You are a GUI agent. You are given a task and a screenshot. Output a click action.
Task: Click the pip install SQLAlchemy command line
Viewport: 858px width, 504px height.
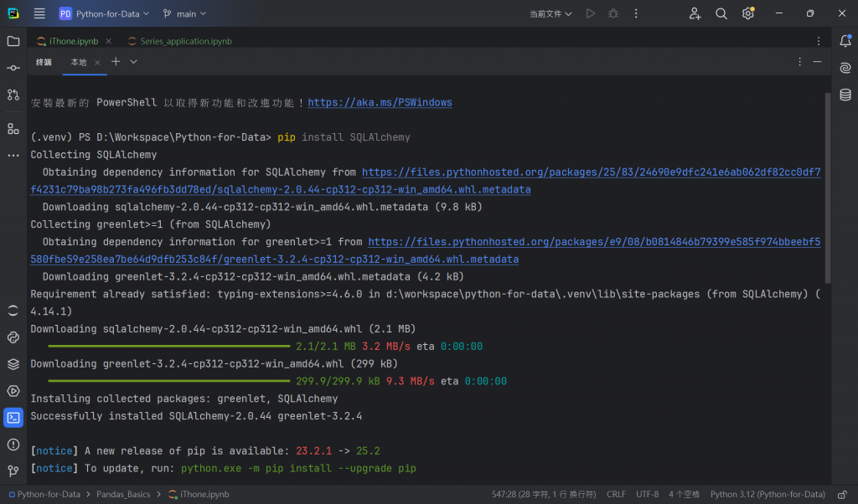344,137
